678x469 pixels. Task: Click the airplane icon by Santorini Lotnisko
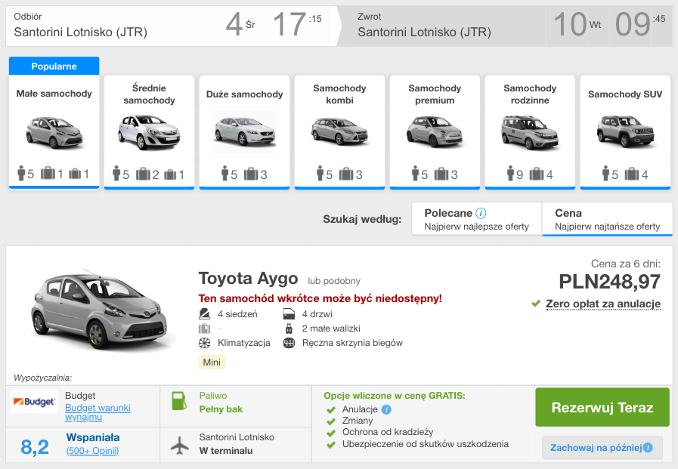point(179,445)
